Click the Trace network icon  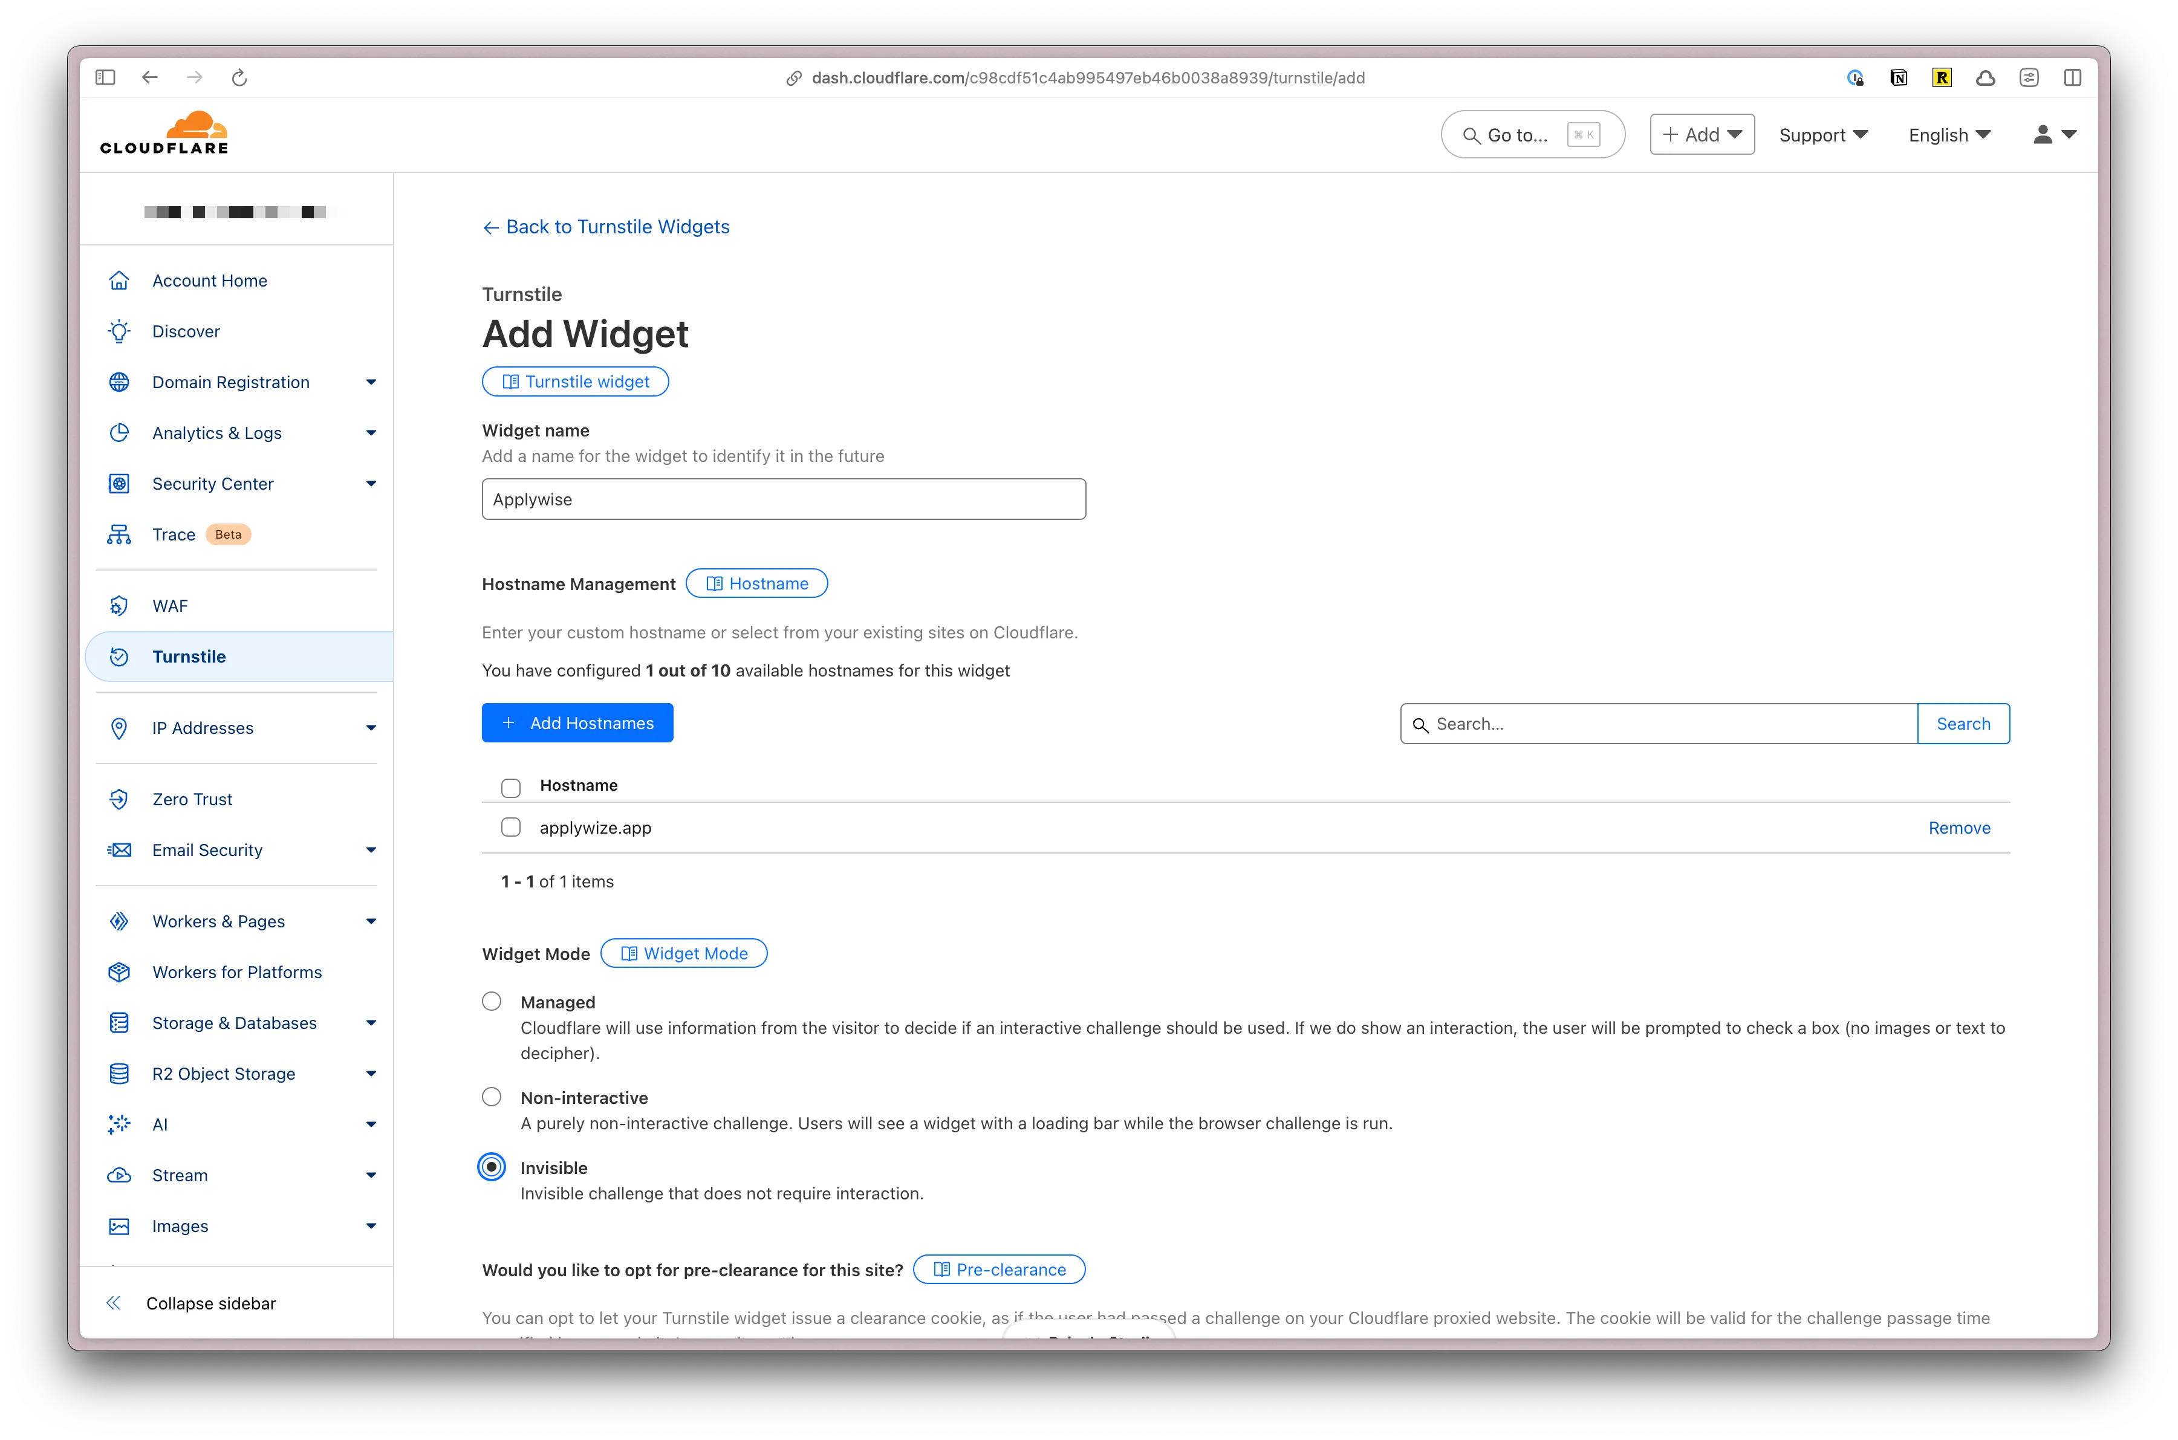(119, 534)
